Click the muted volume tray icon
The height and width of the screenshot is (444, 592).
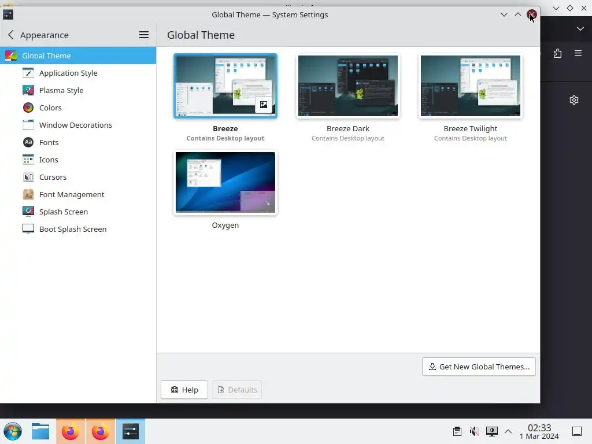(x=474, y=431)
